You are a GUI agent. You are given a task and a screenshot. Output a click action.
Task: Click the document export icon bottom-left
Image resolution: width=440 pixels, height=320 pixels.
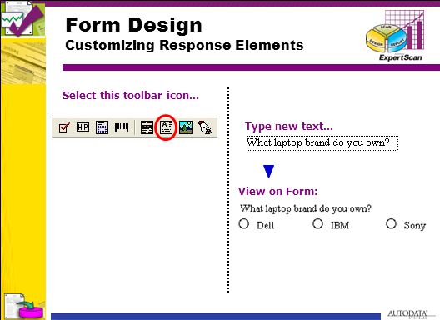coord(23,306)
